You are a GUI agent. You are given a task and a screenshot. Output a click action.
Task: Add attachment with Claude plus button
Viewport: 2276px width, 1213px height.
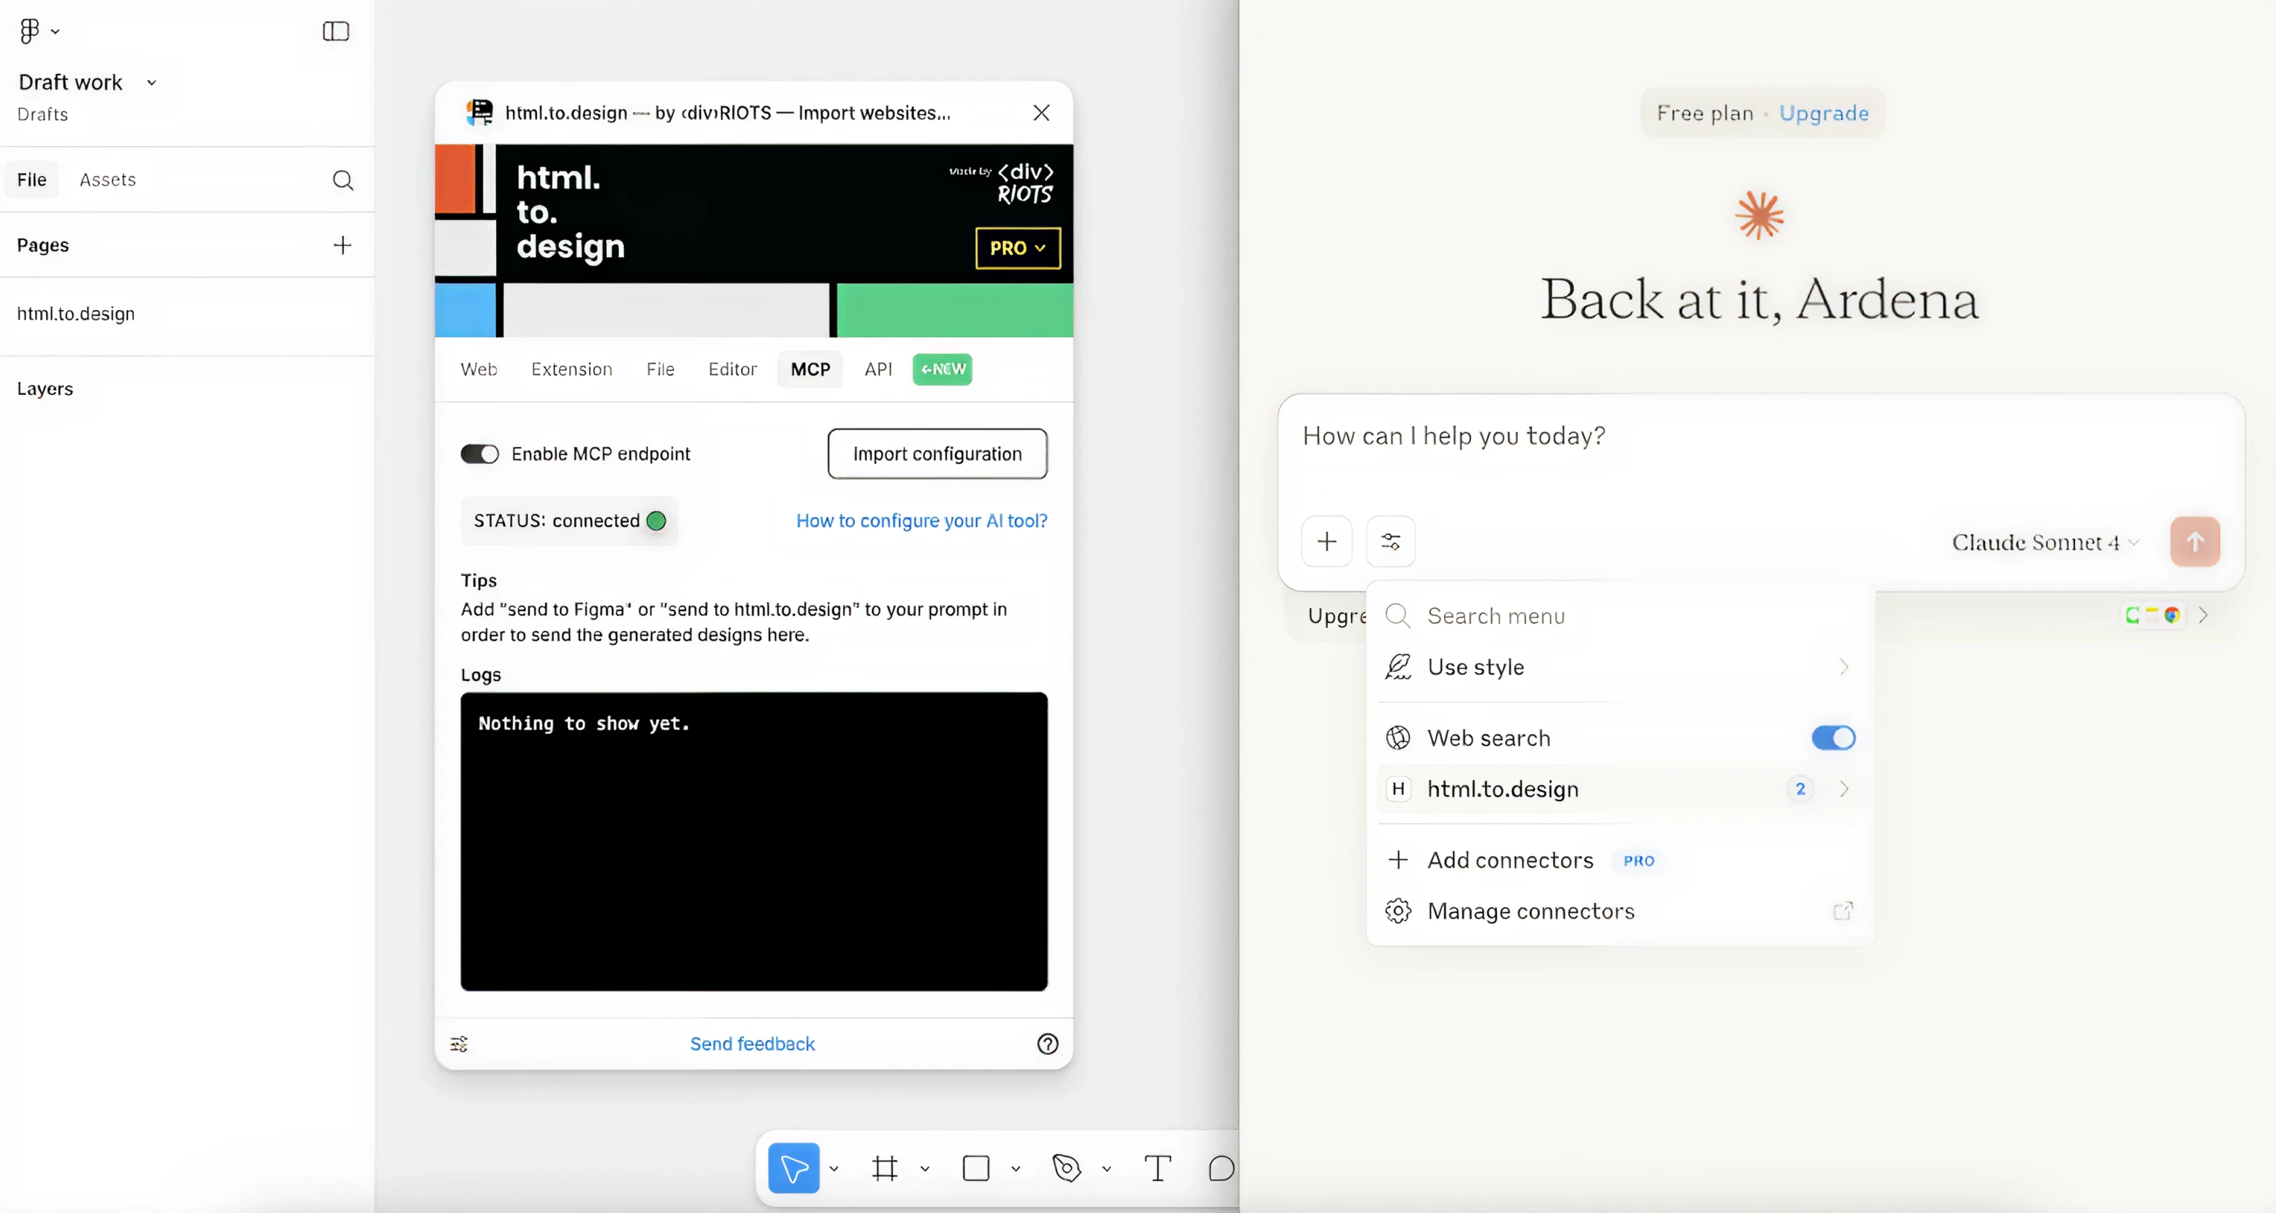pos(1327,541)
